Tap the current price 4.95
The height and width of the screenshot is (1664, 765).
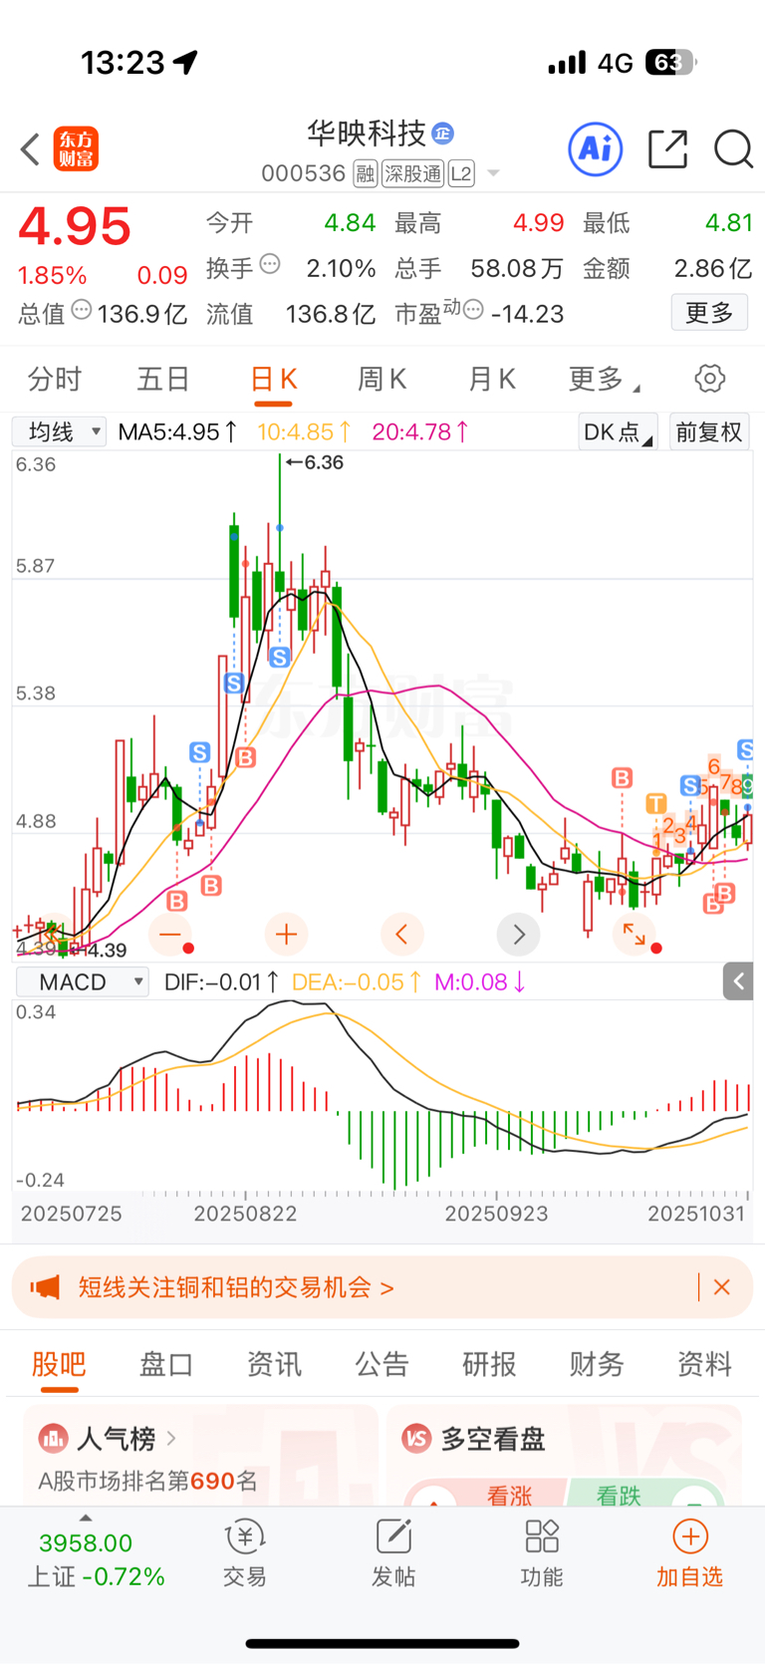75,226
